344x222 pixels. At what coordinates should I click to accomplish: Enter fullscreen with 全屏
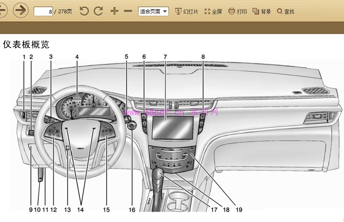pos(213,12)
